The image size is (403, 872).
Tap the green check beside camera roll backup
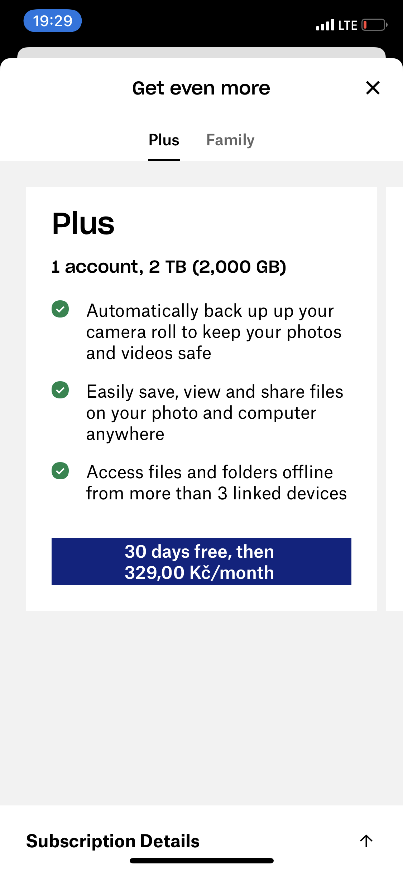(x=60, y=309)
